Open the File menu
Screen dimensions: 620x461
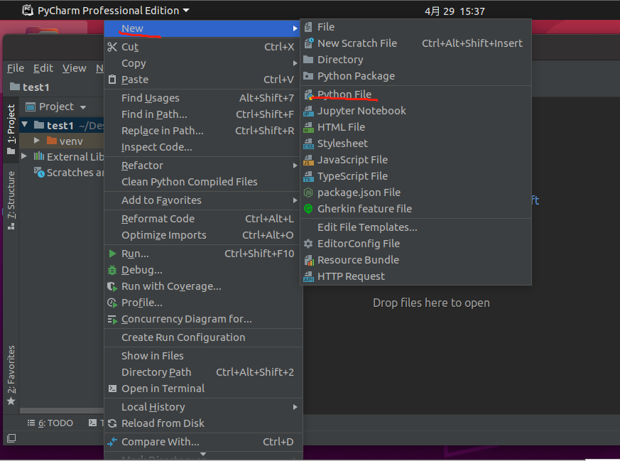click(16, 68)
